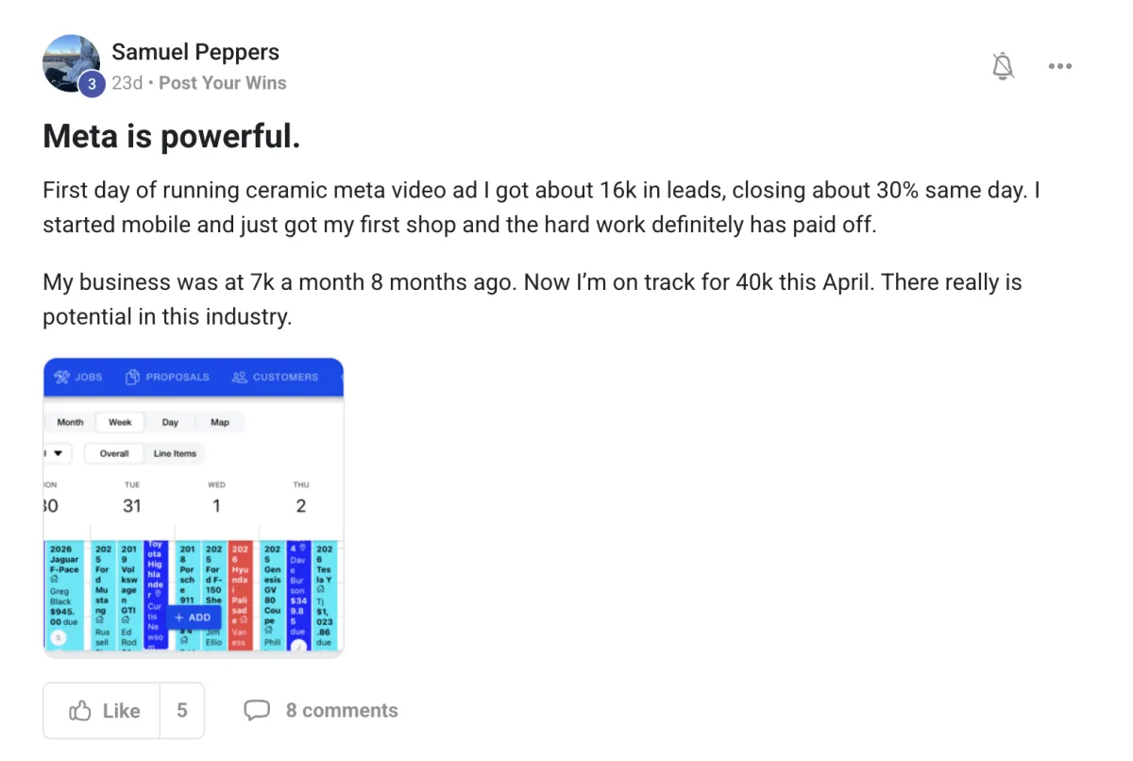Open the Samuel Peppers author name link
The height and width of the screenshot is (761, 1133).
tap(195, 52)
